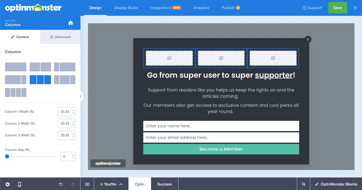Select the two-column layout preset
Image resolution: width=362 pixels, height=190 pixels.
pos(40,67)
